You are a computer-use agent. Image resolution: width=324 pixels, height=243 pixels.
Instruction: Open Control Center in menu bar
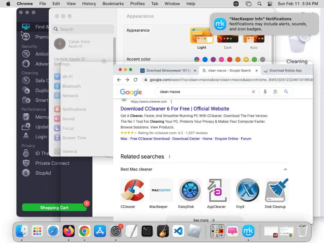270,4
